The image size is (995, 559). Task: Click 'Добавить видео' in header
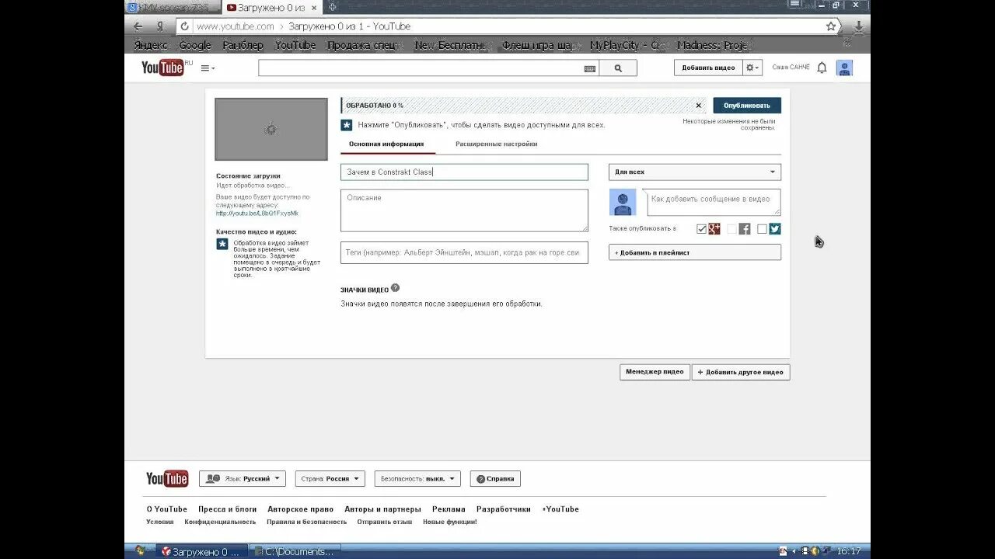click(x=708, y=68)
